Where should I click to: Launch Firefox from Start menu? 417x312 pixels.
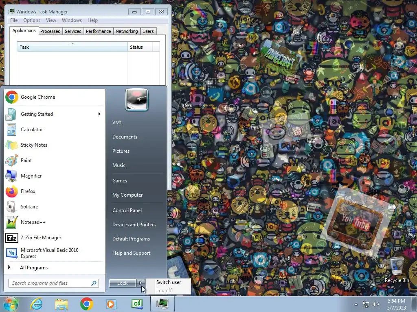tap(55, 191)
